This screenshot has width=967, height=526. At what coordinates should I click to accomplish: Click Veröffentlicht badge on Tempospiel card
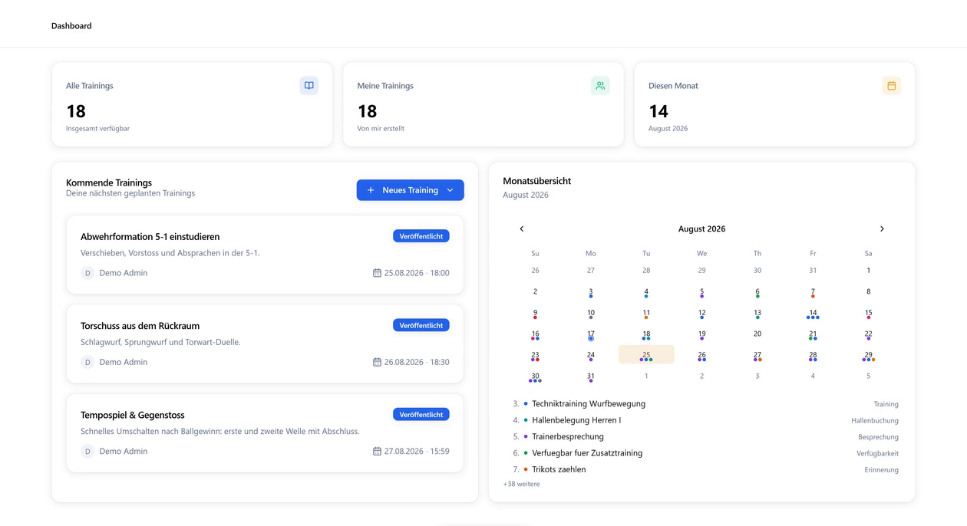click(x=421, y=414)
